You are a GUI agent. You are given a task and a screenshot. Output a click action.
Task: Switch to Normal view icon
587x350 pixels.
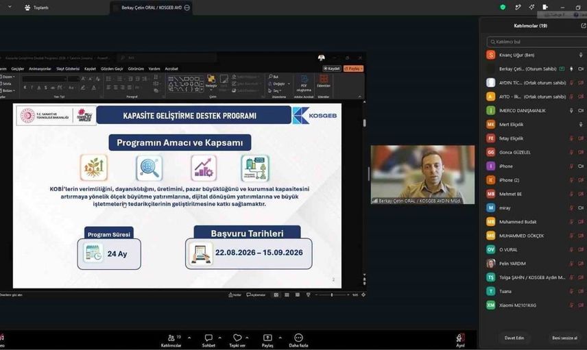tap(276, 295)
